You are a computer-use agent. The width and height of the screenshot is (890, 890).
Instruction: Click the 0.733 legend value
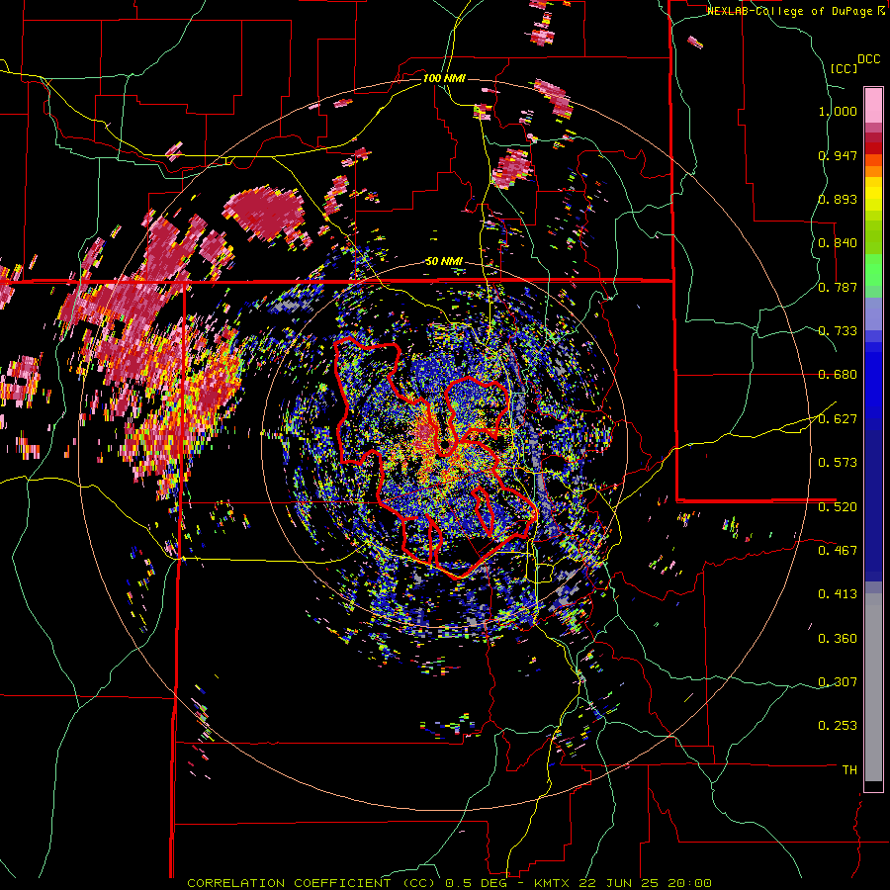pos(838,331)
